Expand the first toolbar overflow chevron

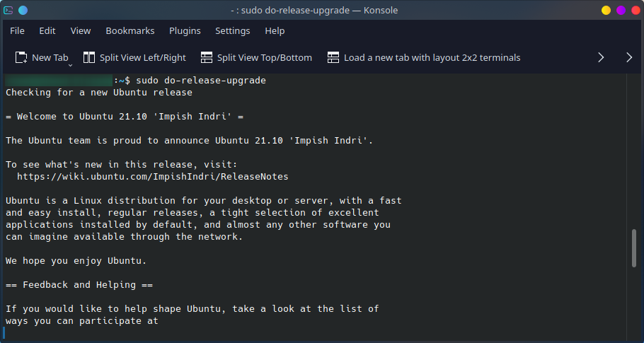[x=601, y=57]
